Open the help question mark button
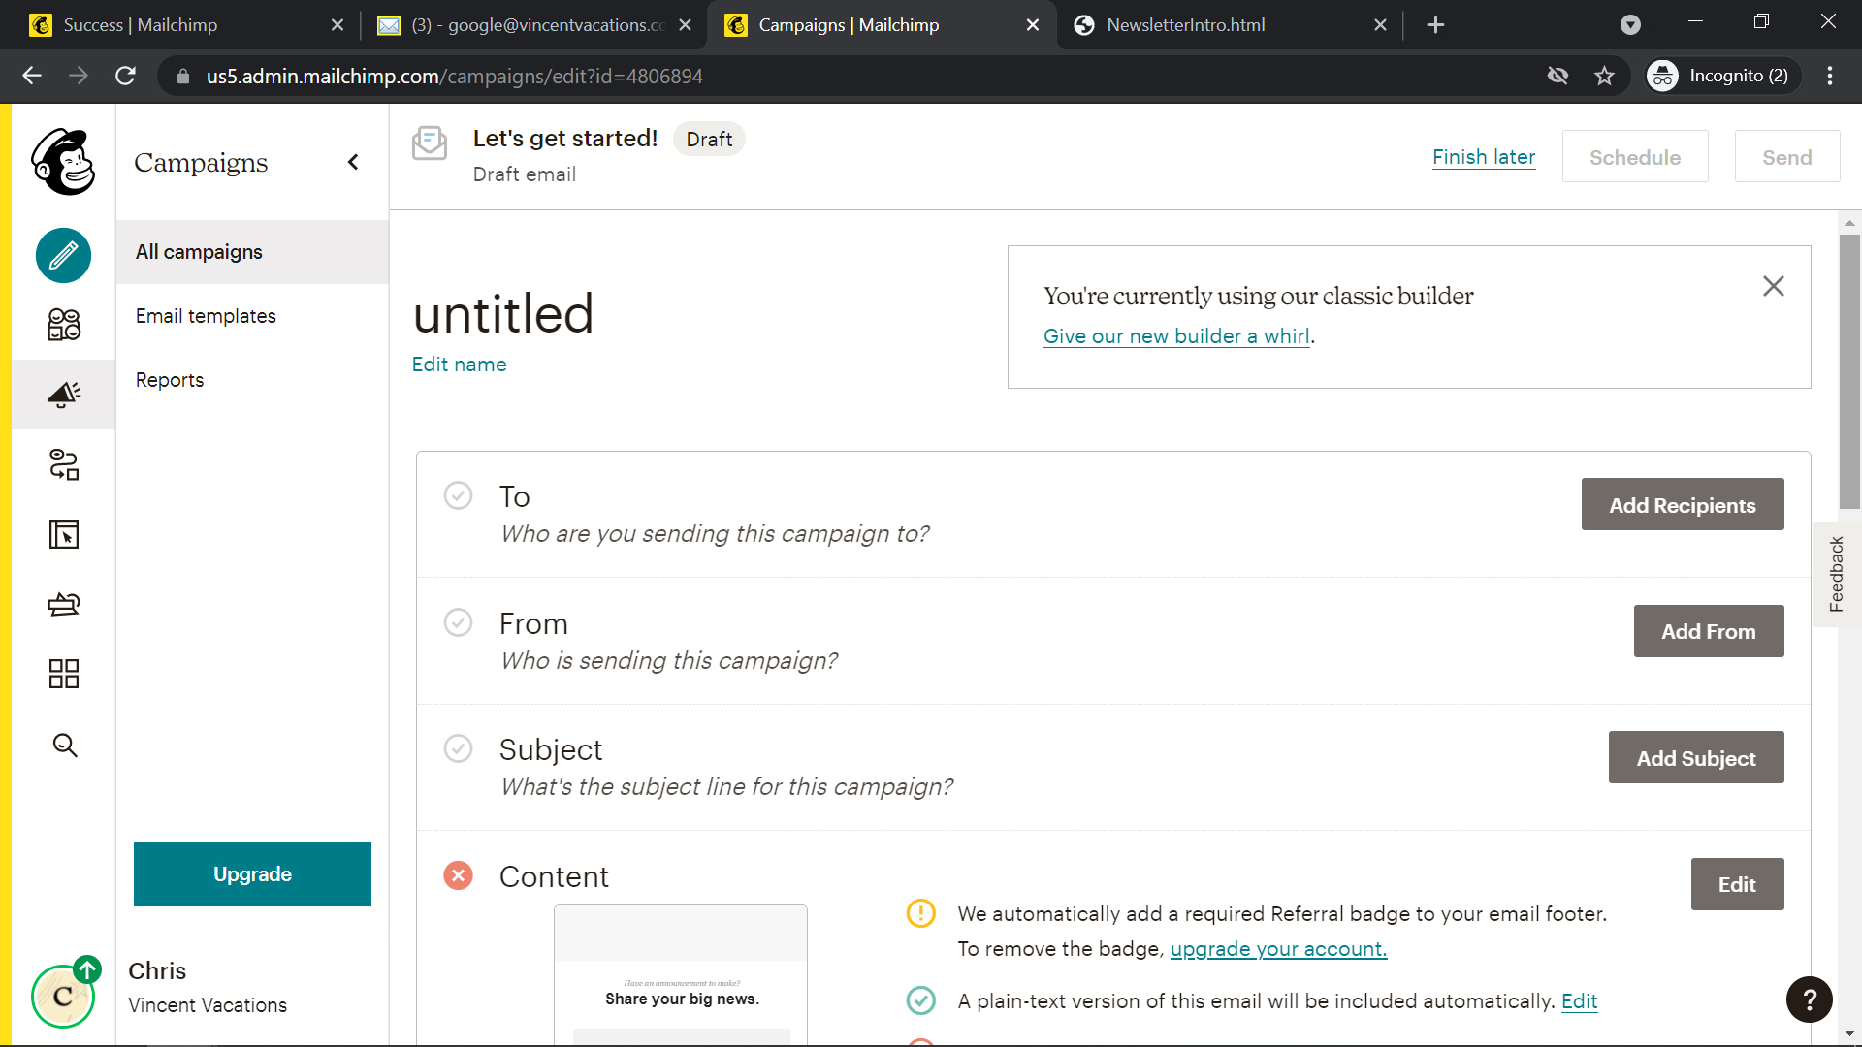Viewport: 1862px width, 1047px height. tap(1809, 999)
